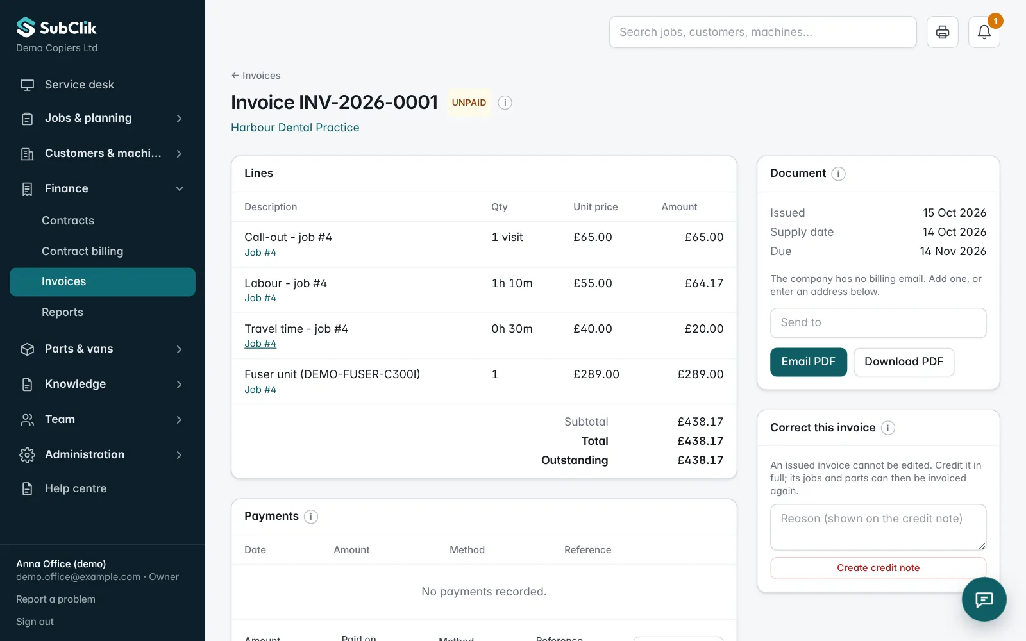The width and height of the screenshot is (1026, 641).
Task: Click the Customers & machines building icon
Action: click(x=27, y=154)
